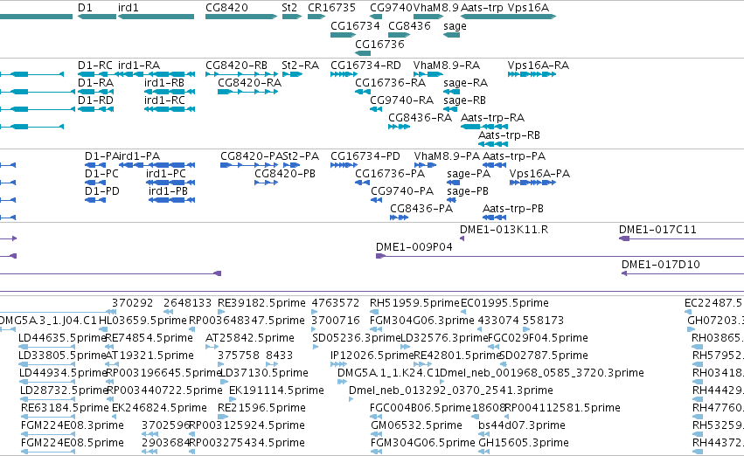Click transcript D1-RA label
This screenshot has height=456, width=744.
[x=95, y=82]
